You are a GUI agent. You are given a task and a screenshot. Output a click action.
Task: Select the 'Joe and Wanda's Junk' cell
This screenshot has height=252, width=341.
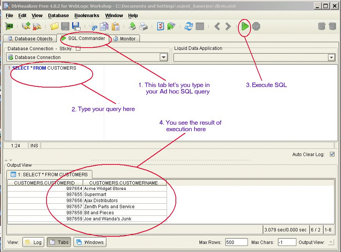coord(125,219)
